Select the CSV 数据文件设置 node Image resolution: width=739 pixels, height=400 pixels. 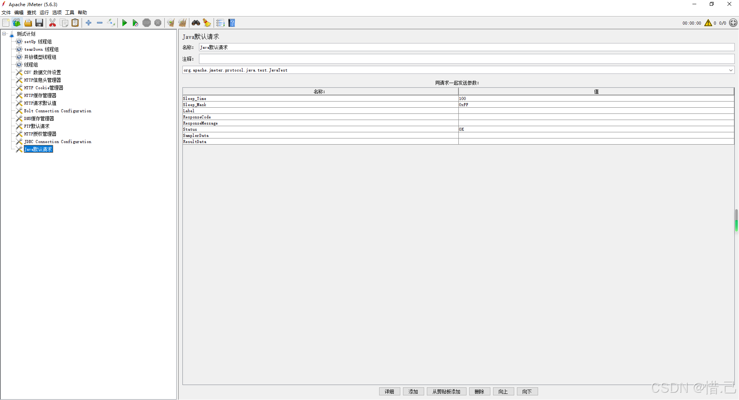42,72
